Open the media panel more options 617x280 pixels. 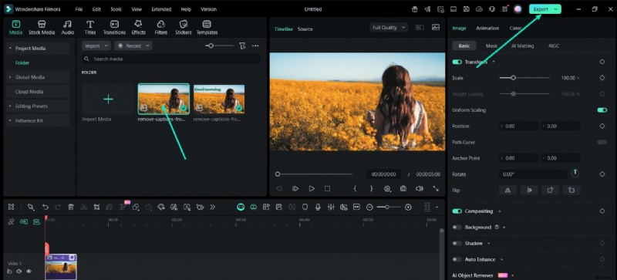coord(255,46)
